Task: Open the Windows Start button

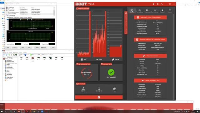Action: point(2,111)
